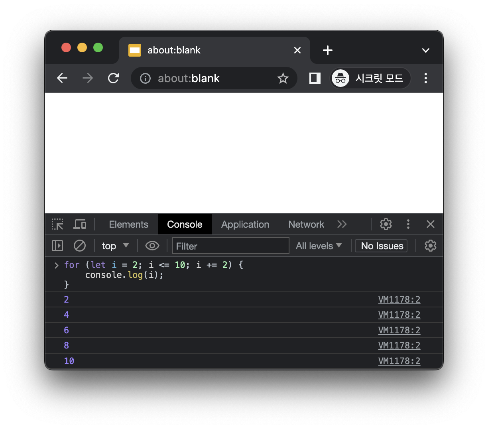Open a new tab with the plus button
Viewport: 488px width, 429px height.
[328, 50]
